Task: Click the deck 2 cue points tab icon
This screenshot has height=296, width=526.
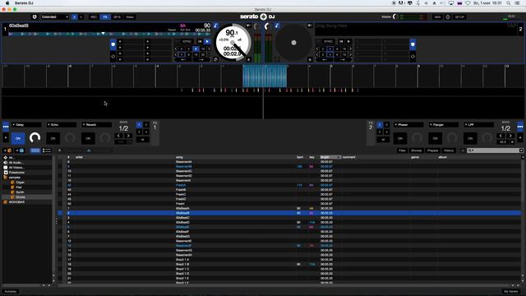Action: point(413,44)
